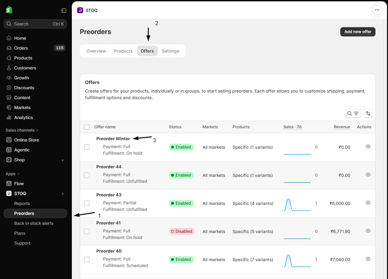Click the Shopify logo icon
388x279 pixels.
[x=9, y=10]
